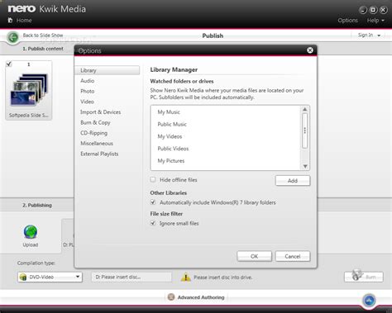Click the Burn button
392x313 pixels.
point(364,277)
